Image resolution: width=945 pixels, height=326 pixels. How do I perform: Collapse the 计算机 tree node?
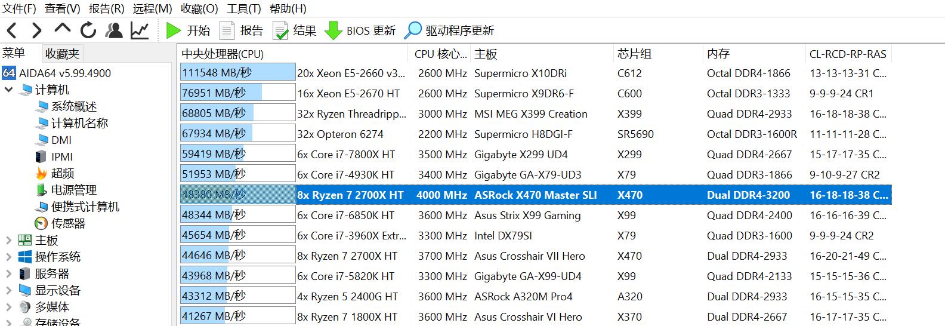(x=8, y=90)
